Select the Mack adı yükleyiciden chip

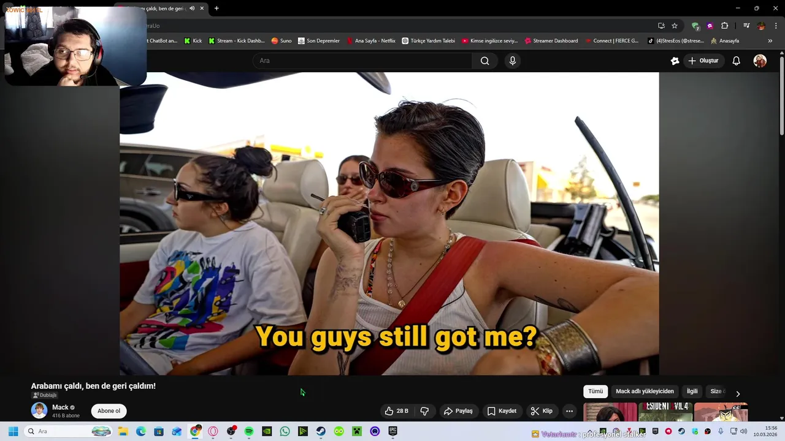(x=645, y=391)
